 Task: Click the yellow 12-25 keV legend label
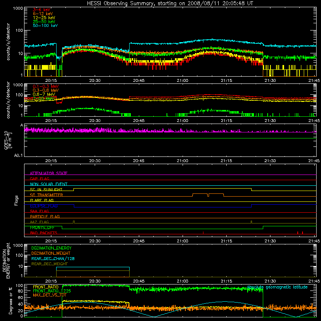(44, 18)
